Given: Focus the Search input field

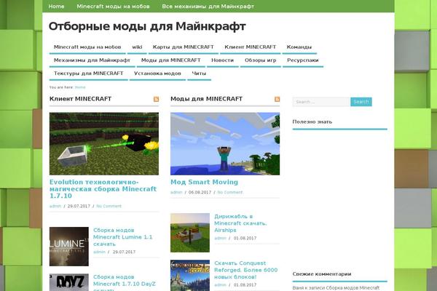Looking at the screenshot, I should (321, 102).
